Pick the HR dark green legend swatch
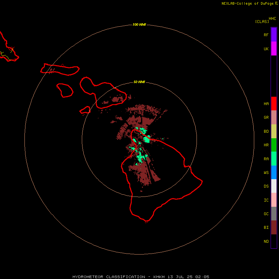 click(274, 145)
